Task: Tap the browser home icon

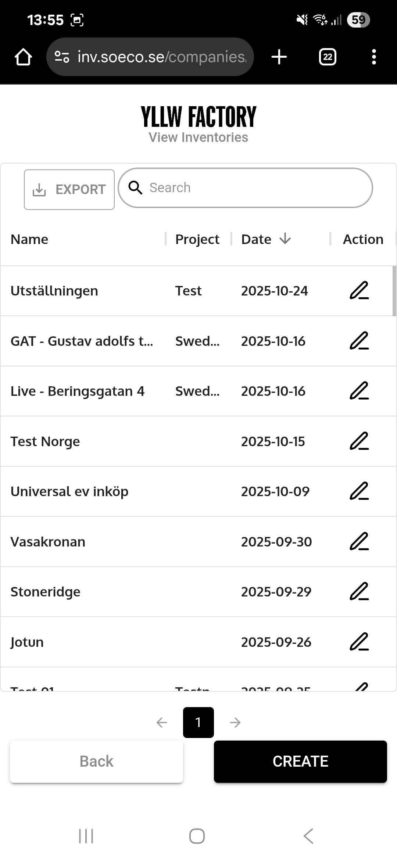Action: point(23,57)
